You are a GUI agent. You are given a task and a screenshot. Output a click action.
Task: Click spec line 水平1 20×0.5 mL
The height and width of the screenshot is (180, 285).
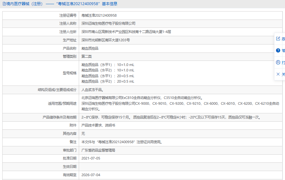pos(108,76)
